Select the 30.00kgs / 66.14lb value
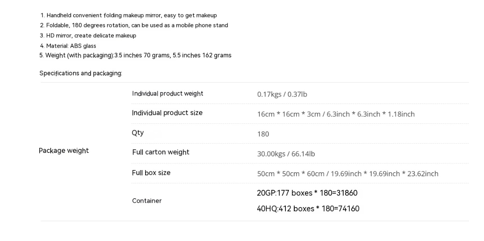The image size is (484, 241). point(286,154)
